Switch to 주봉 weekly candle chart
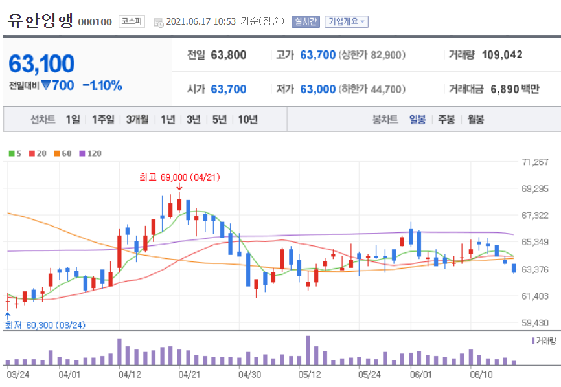Viewport: 561px width, 387px height. pos(446,119)
